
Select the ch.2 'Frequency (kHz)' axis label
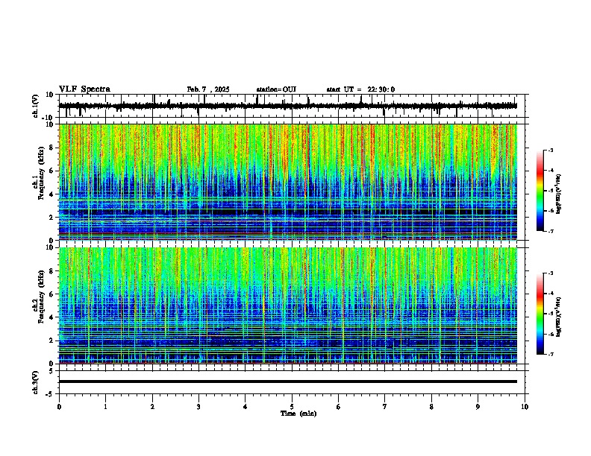(x=41, y=297)
